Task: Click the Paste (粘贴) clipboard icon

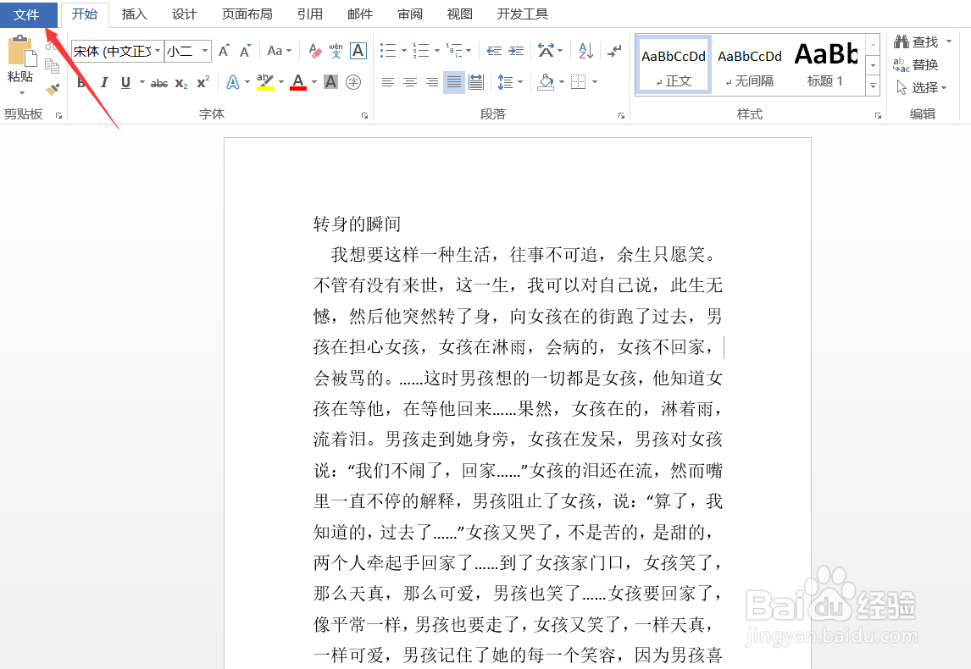Action: [21, 52]
